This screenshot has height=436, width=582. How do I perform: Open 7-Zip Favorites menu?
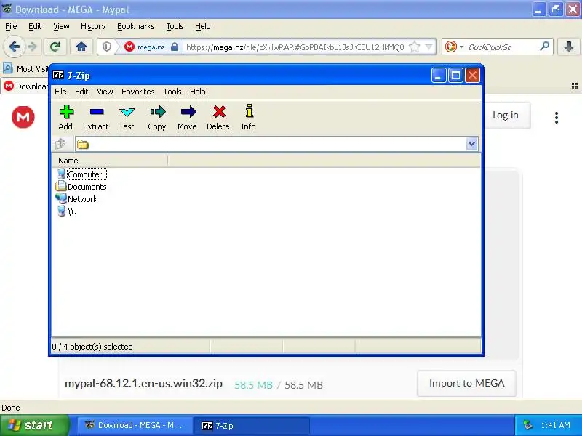point(138,92)
